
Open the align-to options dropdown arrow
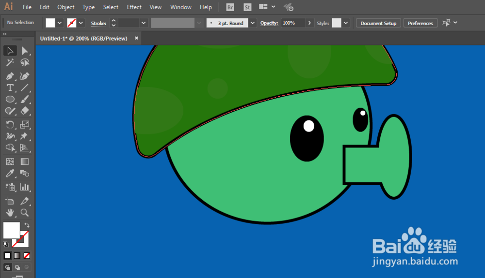[x=455, y=23]
